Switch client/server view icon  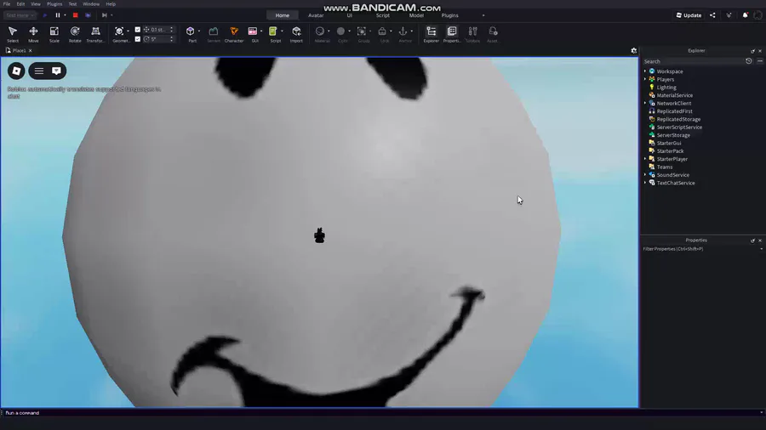click(x=88, y=15)
